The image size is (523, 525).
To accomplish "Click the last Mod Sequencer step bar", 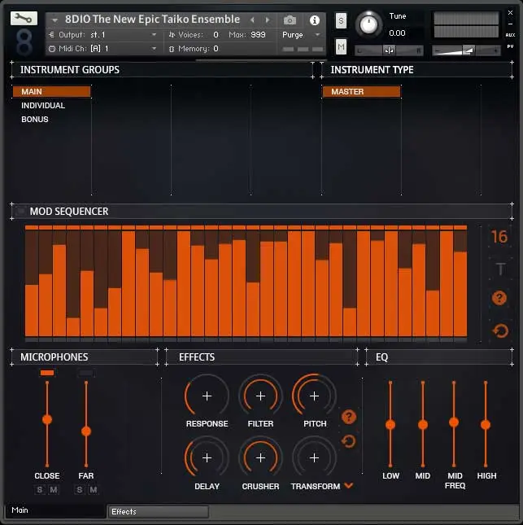I will click(x=460, y=282).
